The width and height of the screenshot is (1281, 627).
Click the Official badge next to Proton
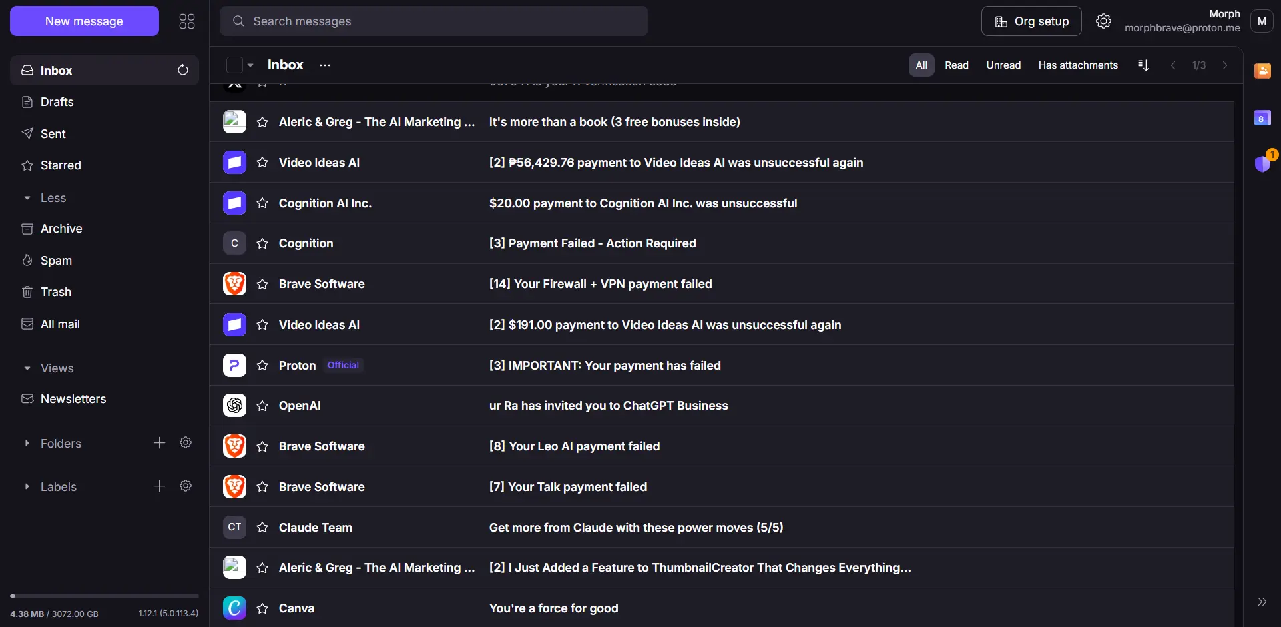343,365
